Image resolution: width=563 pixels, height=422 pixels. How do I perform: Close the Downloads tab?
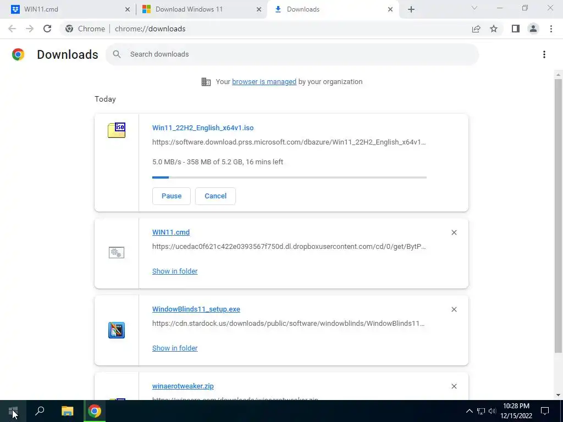click(390, 9)
